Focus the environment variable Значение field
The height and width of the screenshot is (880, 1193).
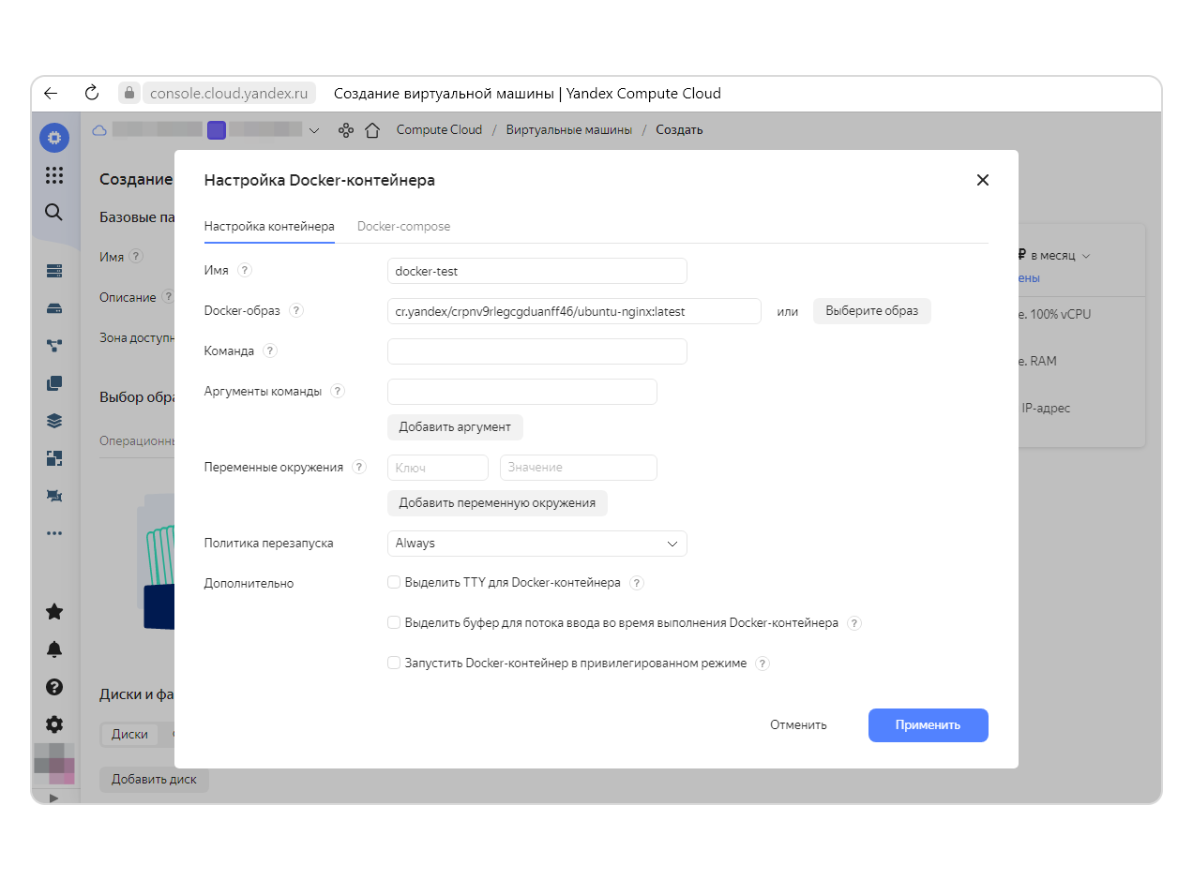(579, 468)
